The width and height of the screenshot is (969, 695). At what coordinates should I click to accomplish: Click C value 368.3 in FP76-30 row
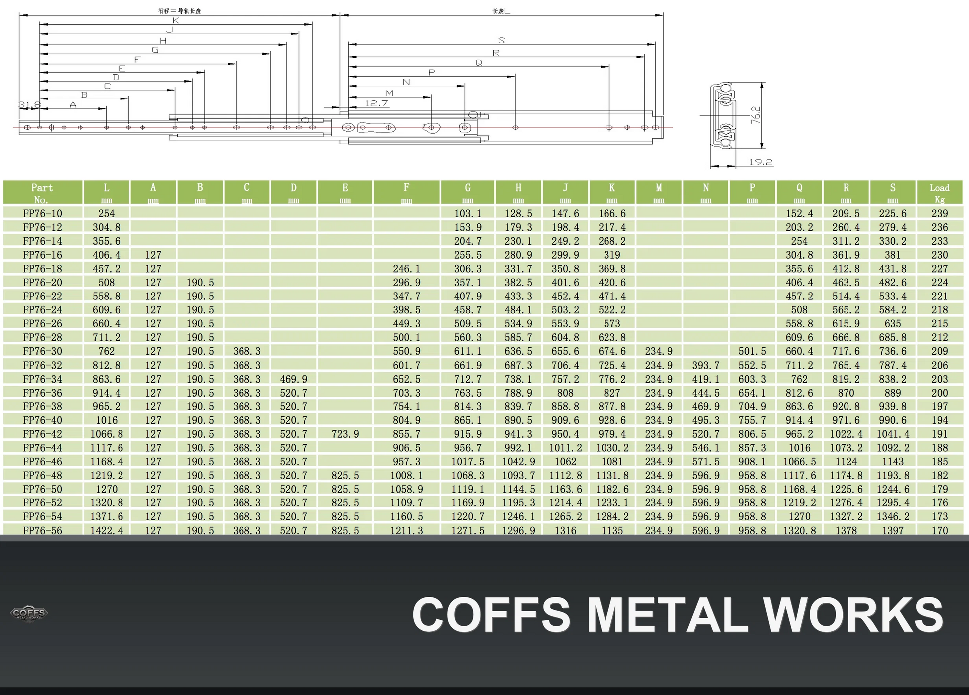coord(246,351)
